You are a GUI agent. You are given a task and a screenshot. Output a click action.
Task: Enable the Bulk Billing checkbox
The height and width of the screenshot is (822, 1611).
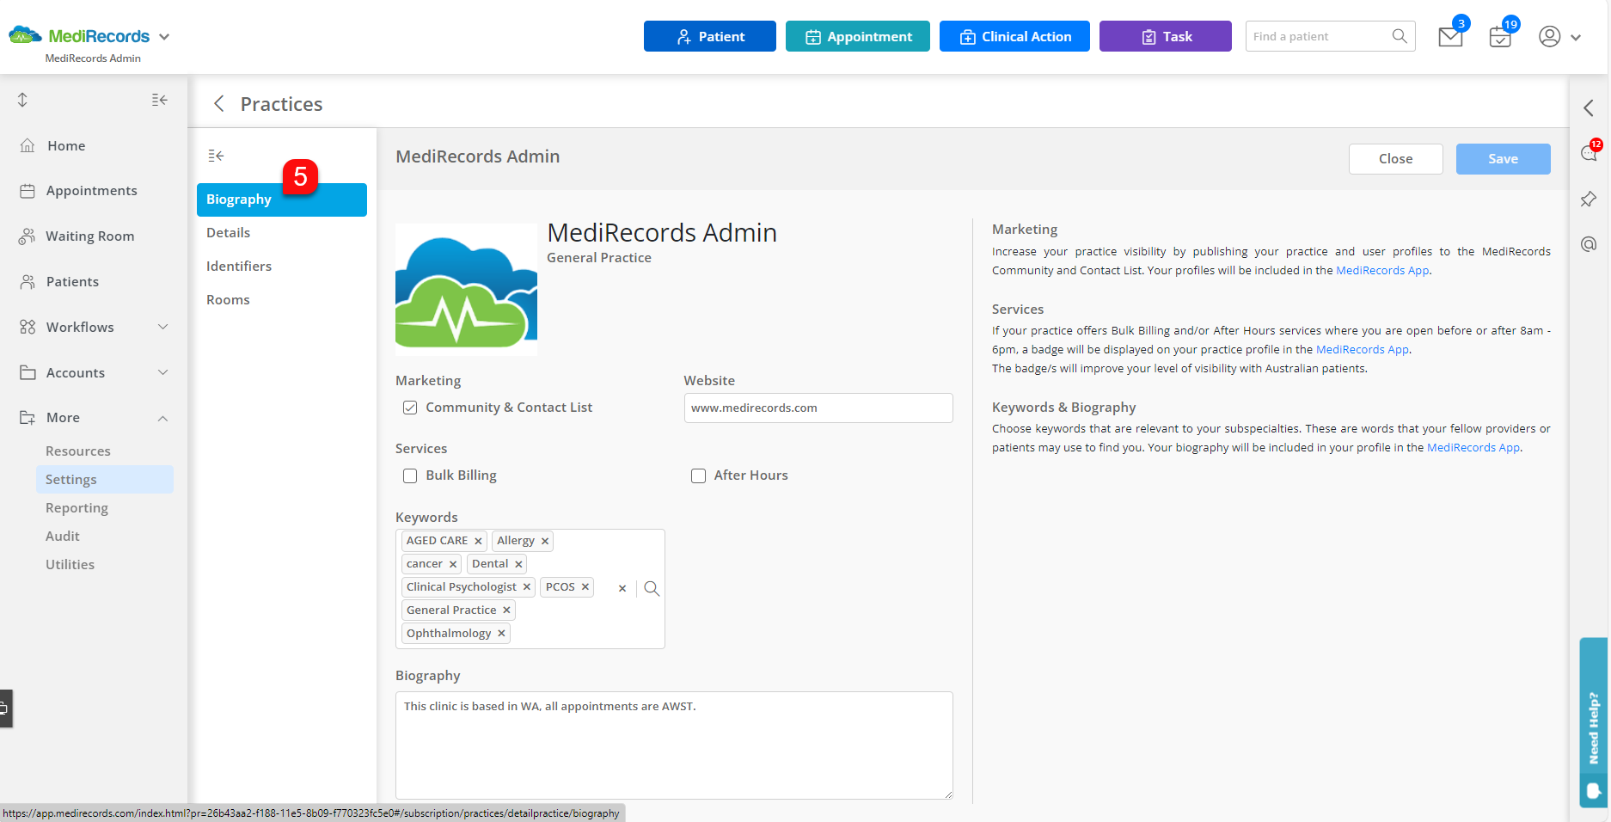click(410, 475)
